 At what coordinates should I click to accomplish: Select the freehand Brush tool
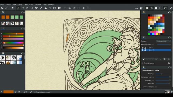(18, 8)
